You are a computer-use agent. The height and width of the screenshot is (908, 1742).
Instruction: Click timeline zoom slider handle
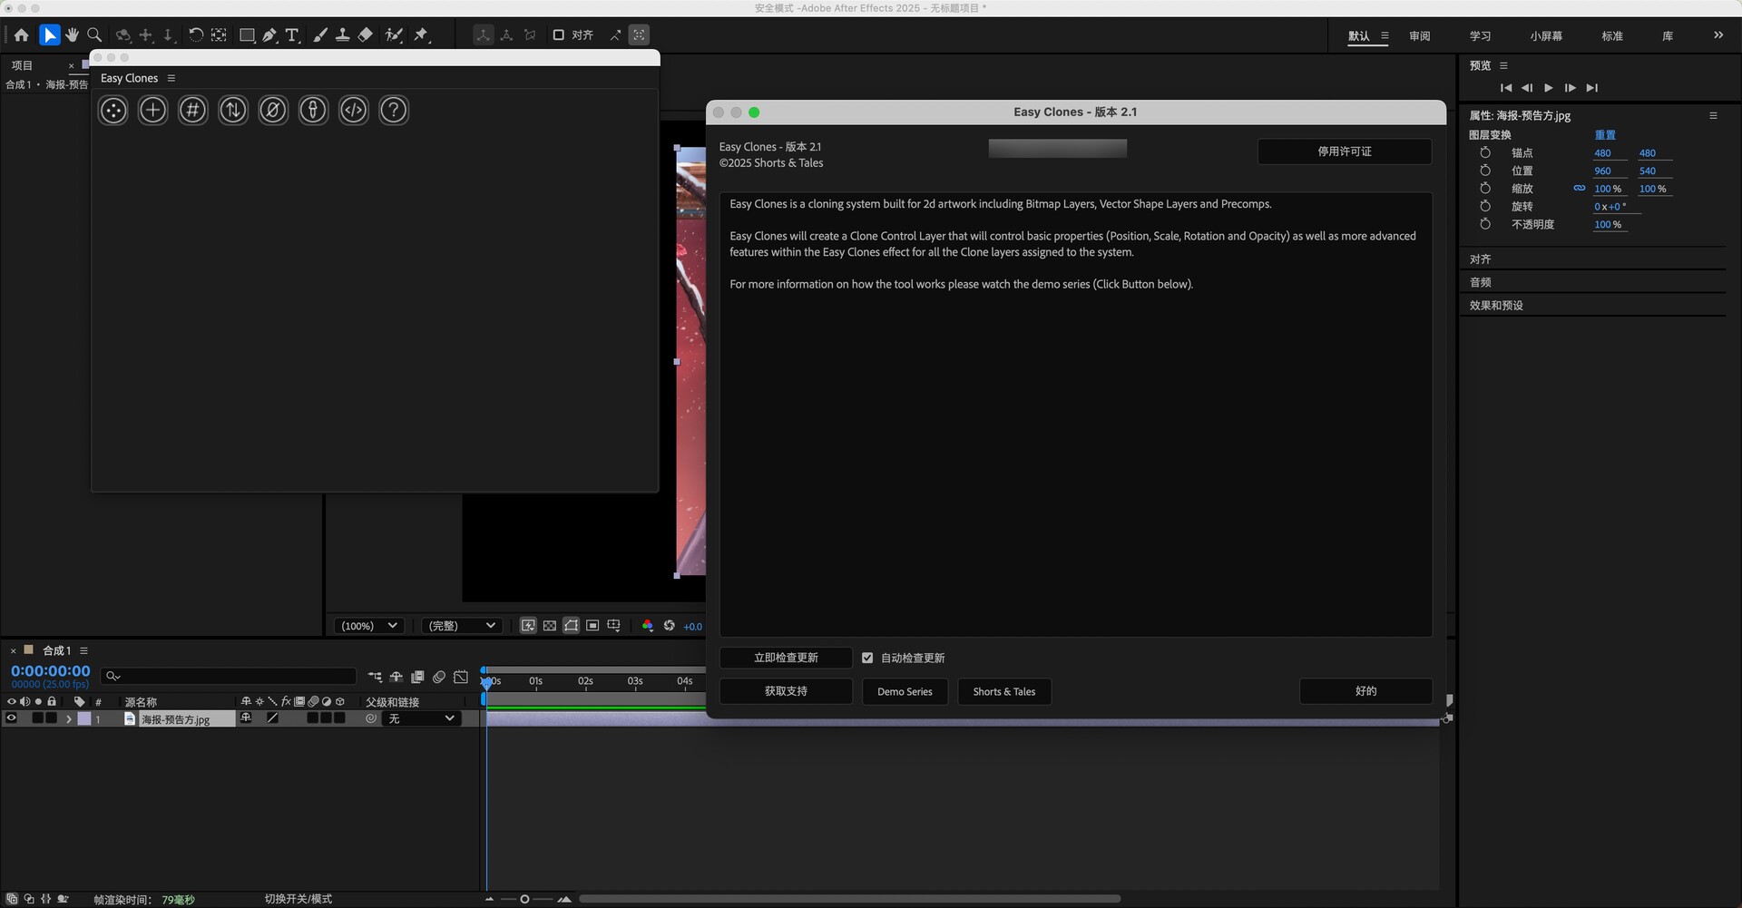(x=524, y=899)
